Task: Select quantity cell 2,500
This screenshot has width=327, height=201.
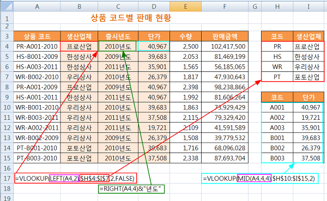Action: coord(186,46)
